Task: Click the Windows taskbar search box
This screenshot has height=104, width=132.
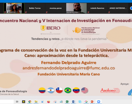Action: click(7, 102)
